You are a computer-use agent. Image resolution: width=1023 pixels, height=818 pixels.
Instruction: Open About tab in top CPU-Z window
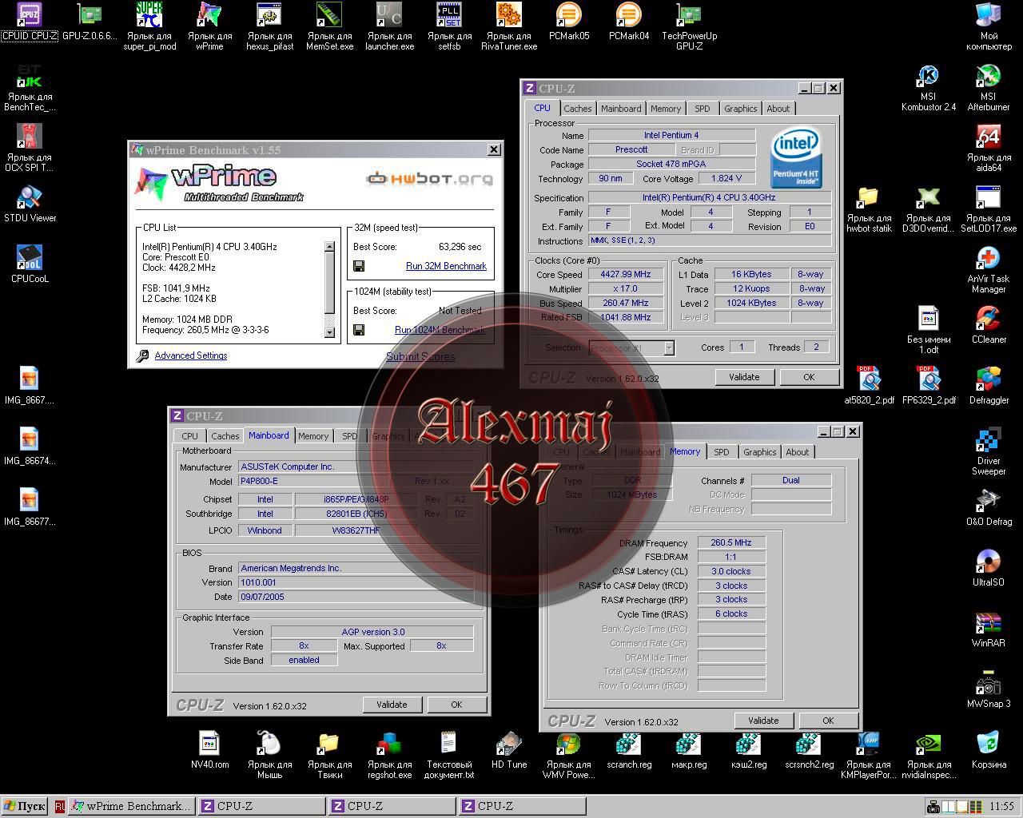click(x=778, y=109)
